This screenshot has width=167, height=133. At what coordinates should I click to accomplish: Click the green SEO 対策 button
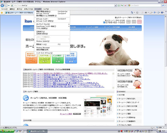pyautogui.click(x=58, y=57)
